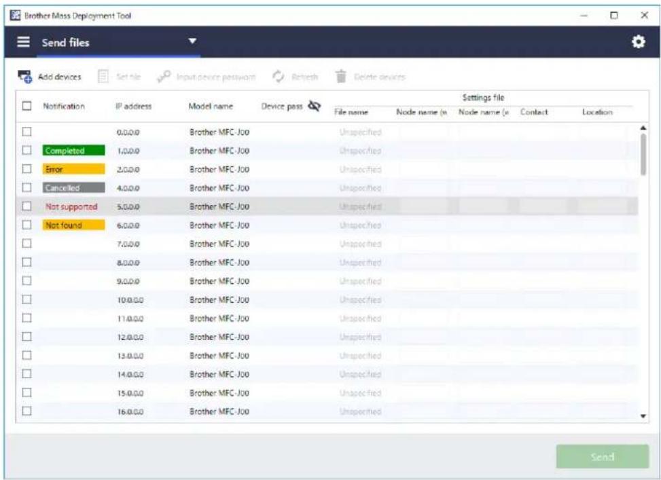Sort by the Notification column header

coord(64,106)
